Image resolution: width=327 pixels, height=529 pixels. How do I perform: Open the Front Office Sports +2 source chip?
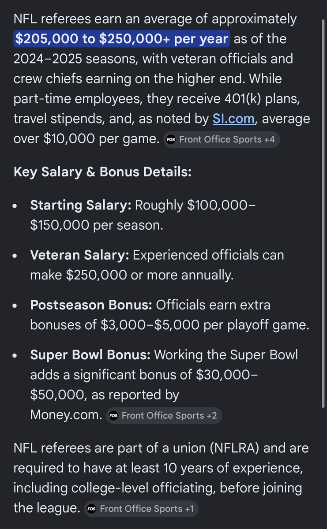point(164,416)
